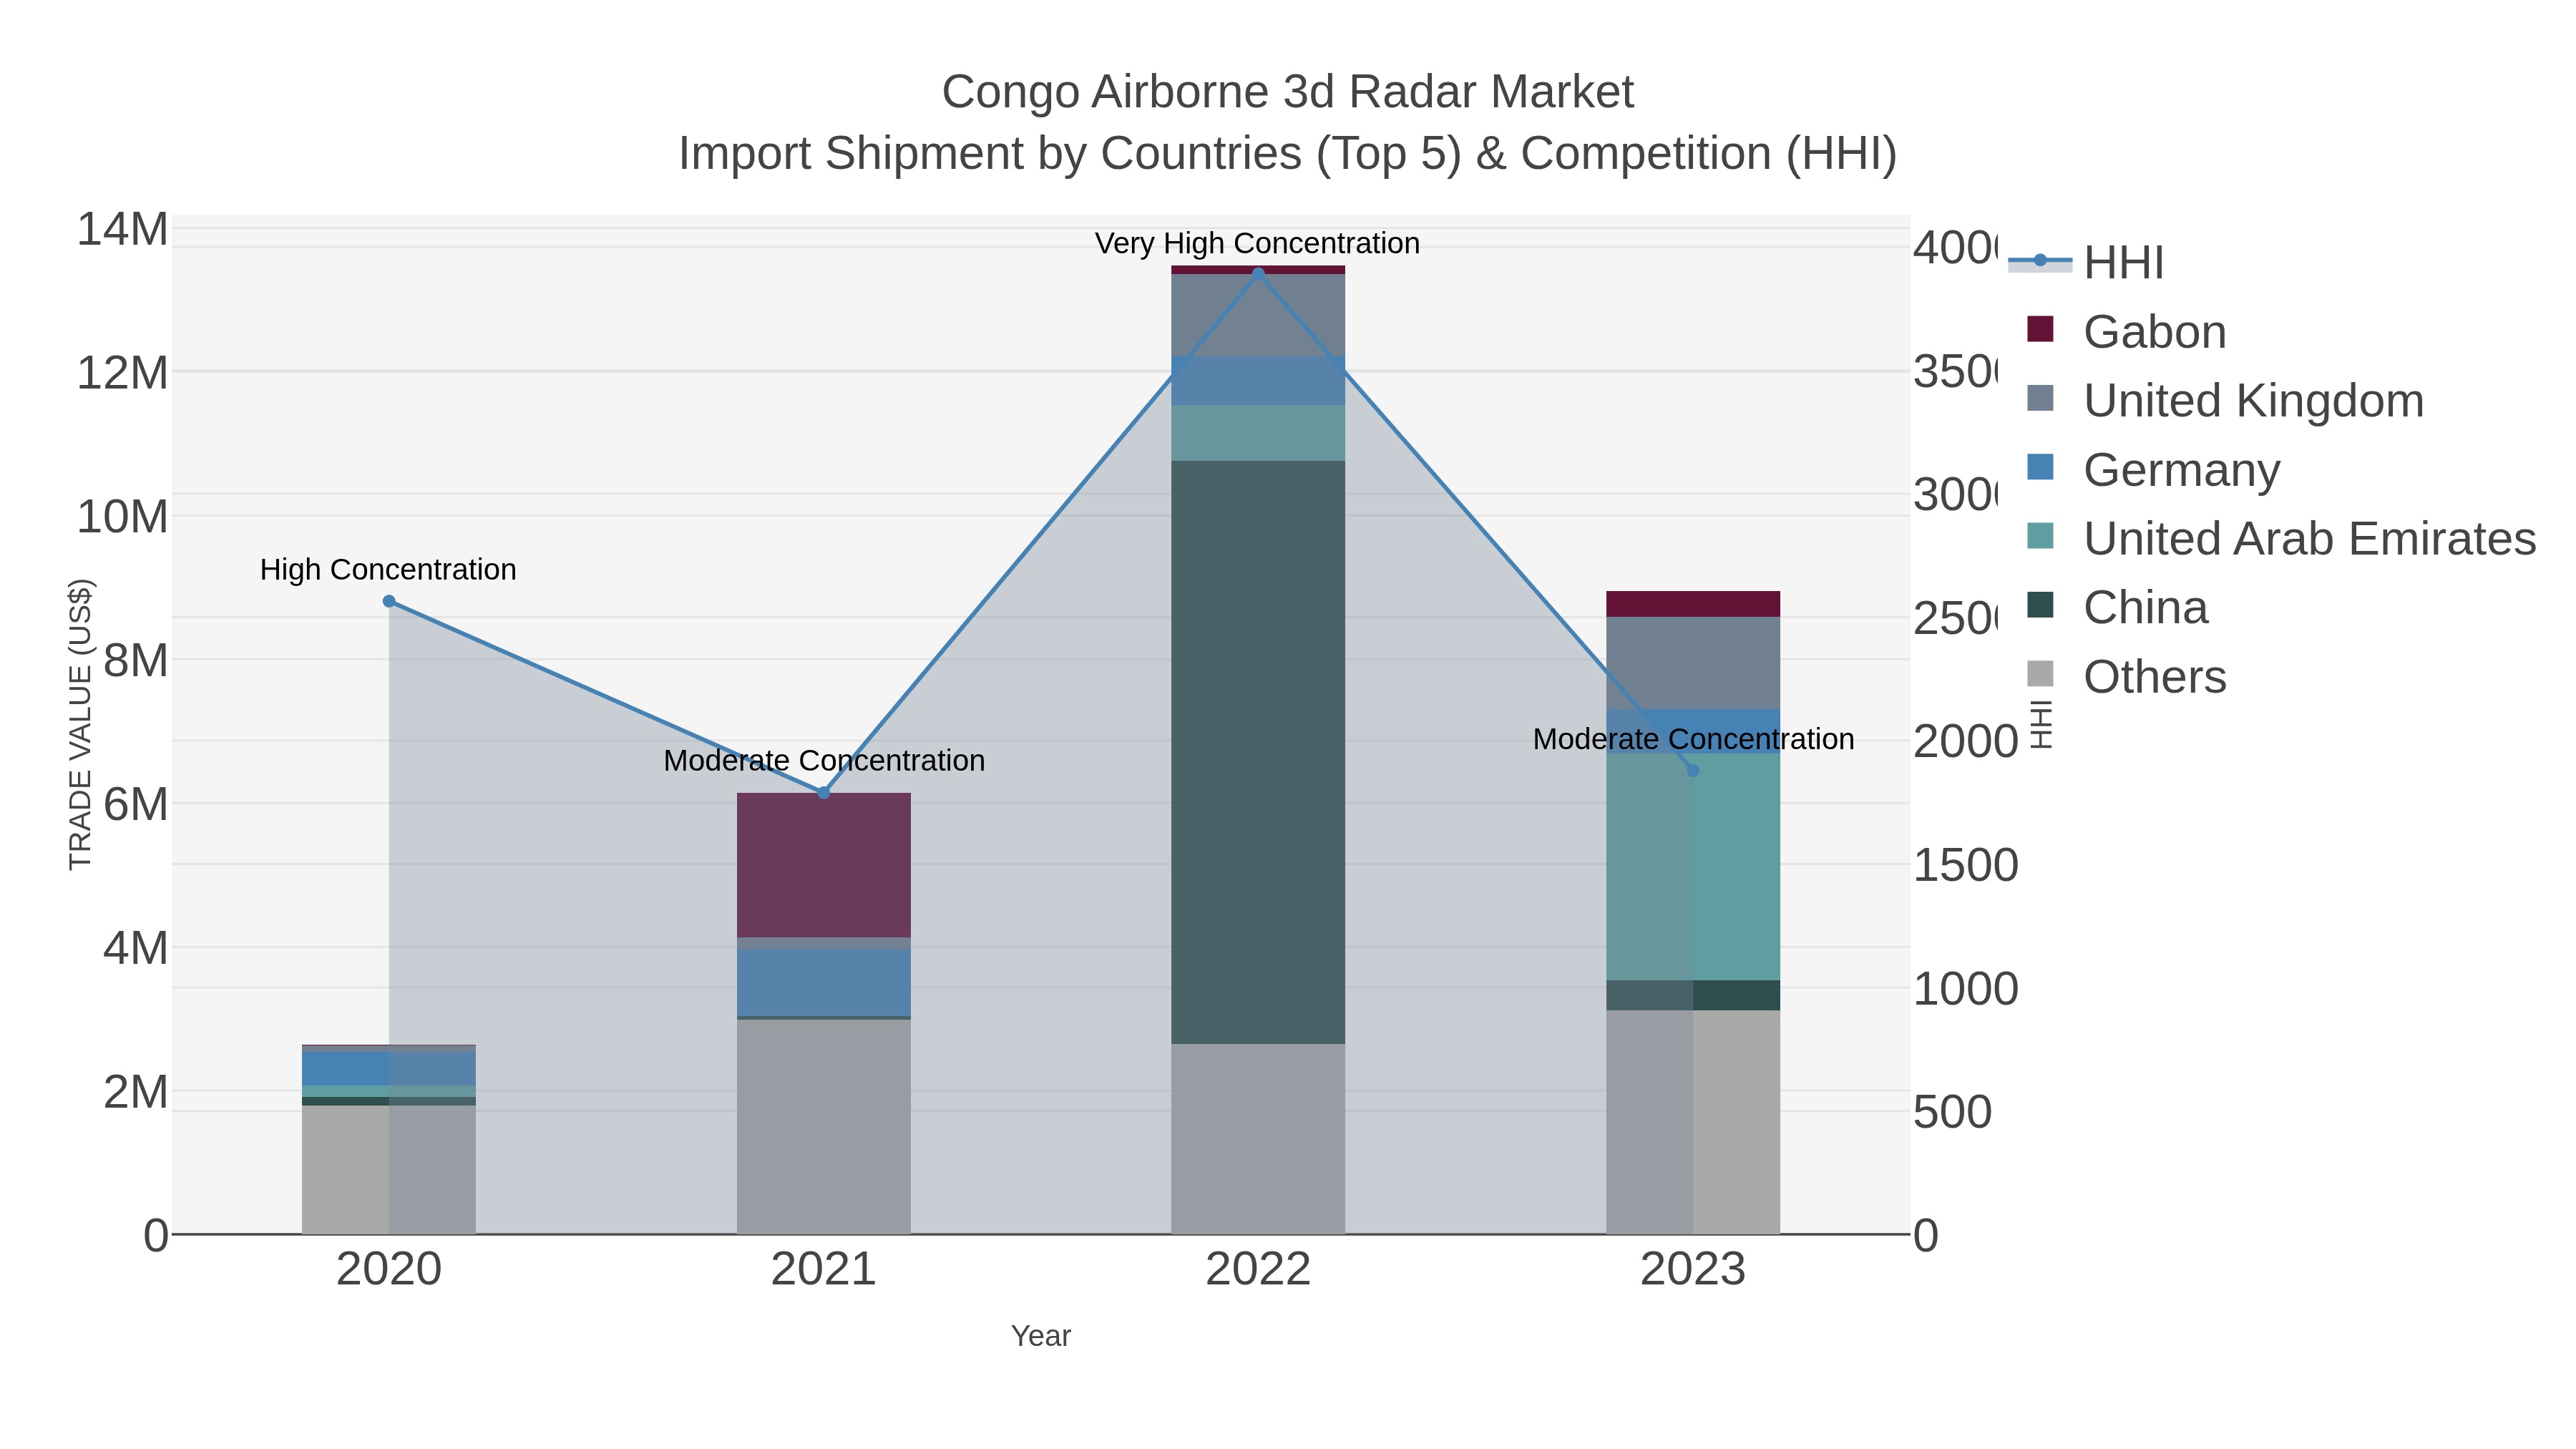Click the Gabon segment of the 2021 bar
This screenshot has height=1449, width=2576.
[824, 865]
